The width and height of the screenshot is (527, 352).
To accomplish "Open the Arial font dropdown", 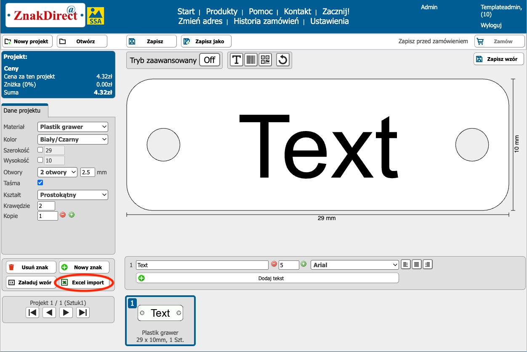I will pyautogui.click(x=354, y=265).
